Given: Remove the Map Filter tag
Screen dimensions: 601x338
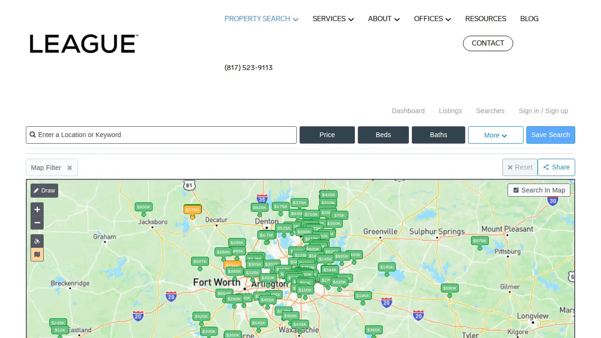Looking at the screenshot, I should click(x=69, y=168).
